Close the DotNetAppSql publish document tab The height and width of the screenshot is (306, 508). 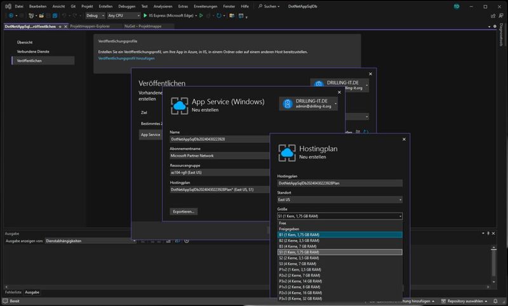coord(65,27)
